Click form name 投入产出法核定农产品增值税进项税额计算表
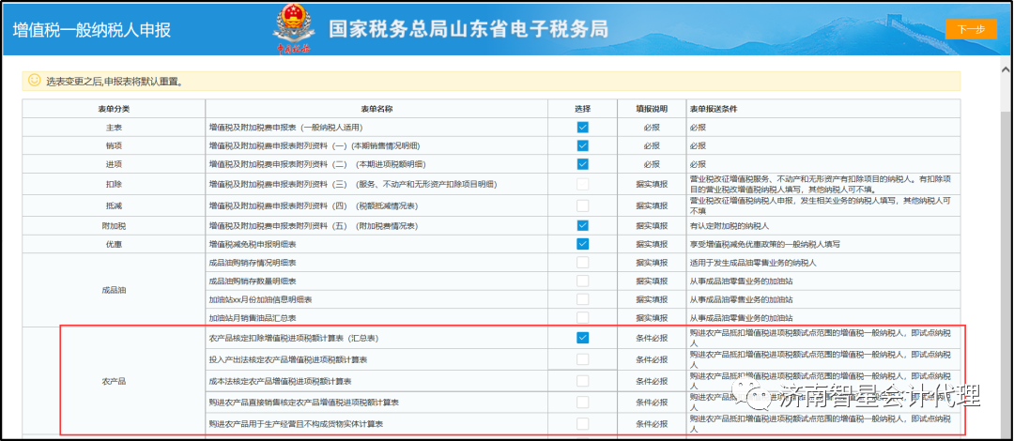Viewport: 1014px width, 441px height. point(288,358)
